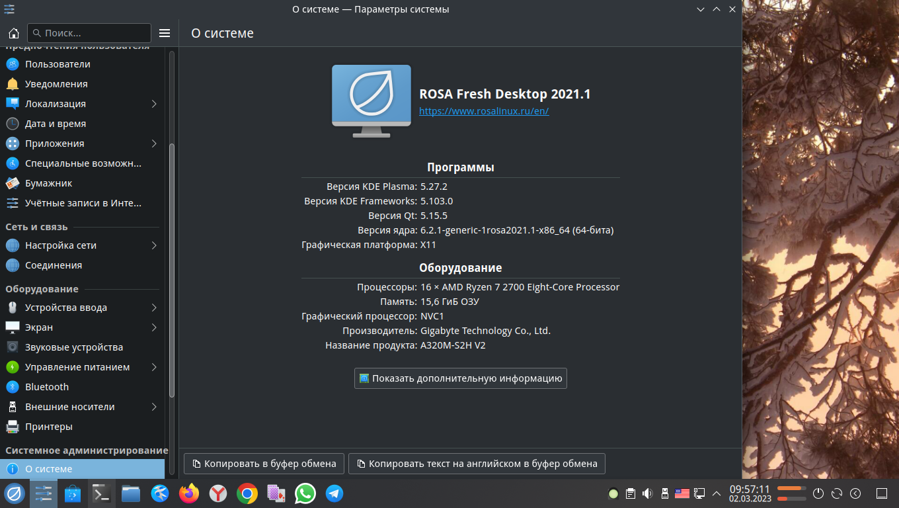Expand the Экран submenu arrow
This screenshot has height=508, width=899.
(154, 327)
